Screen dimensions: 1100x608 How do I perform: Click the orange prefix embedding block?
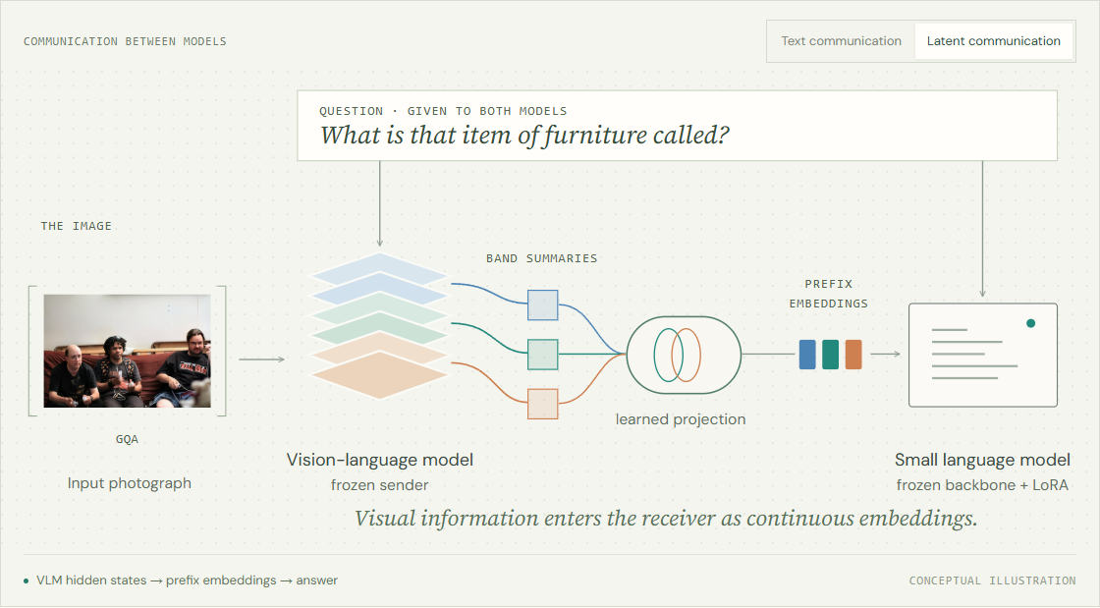853,355
